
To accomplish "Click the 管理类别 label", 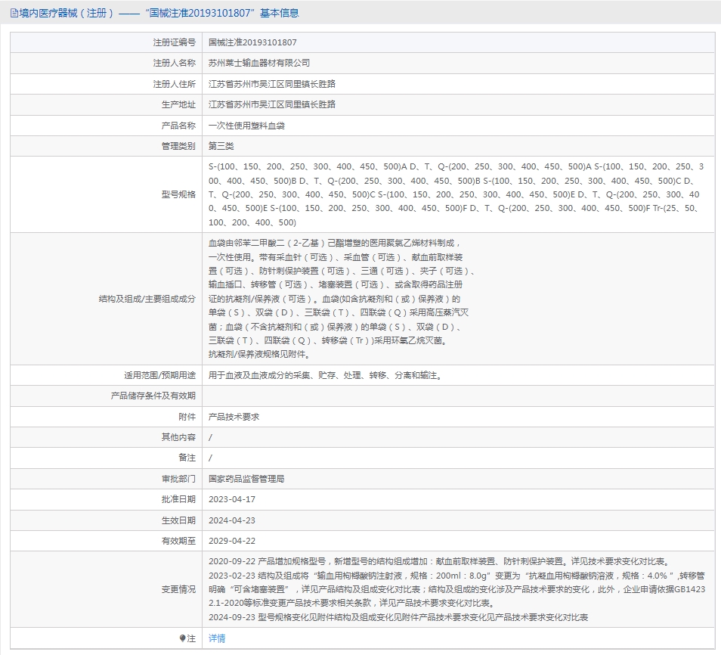I will [178, 146].
